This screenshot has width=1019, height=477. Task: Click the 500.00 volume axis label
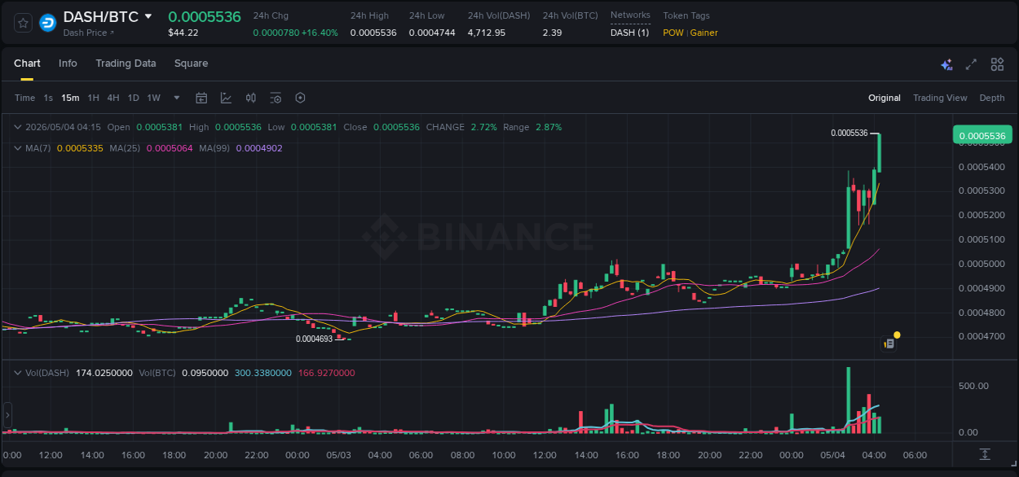[974, 386]
